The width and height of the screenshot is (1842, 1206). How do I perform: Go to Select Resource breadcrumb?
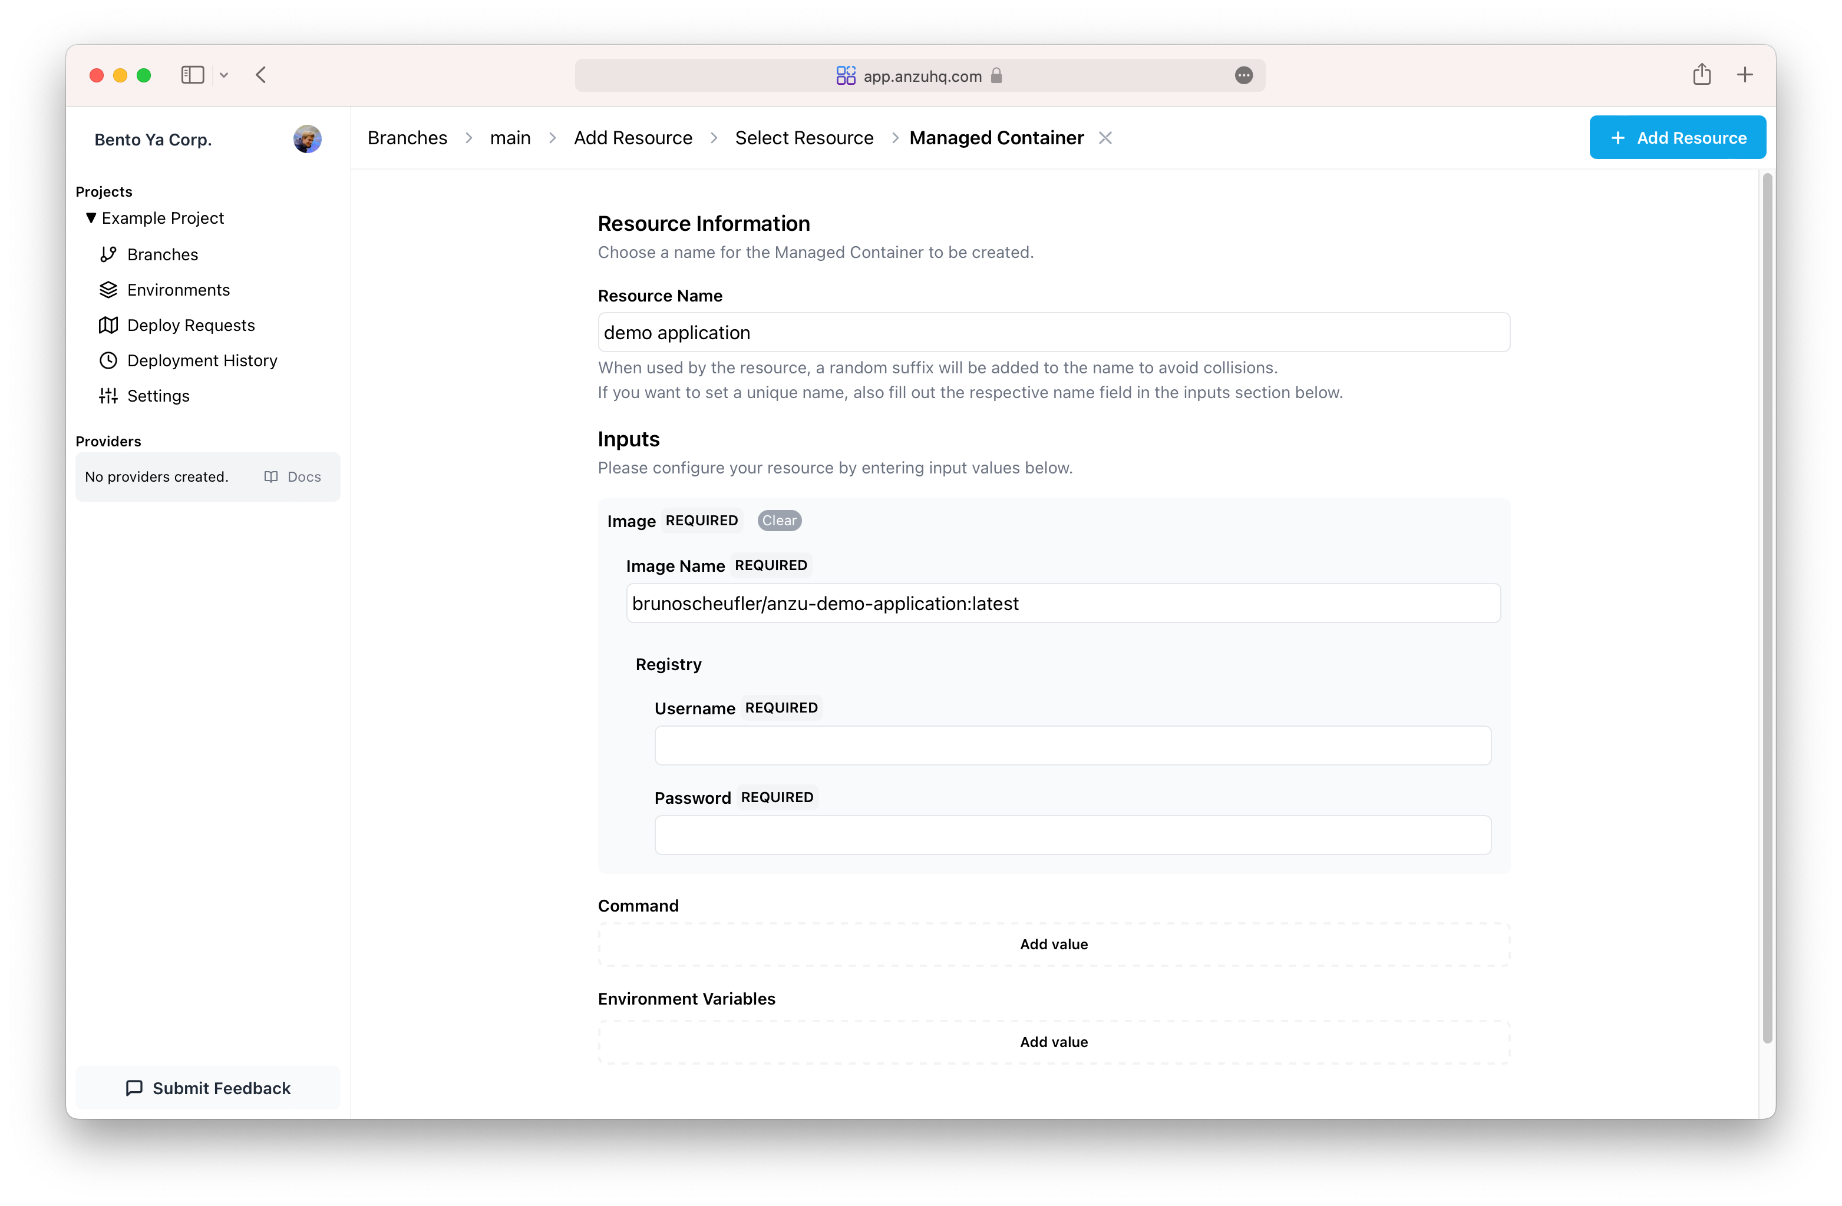(804, 138)
